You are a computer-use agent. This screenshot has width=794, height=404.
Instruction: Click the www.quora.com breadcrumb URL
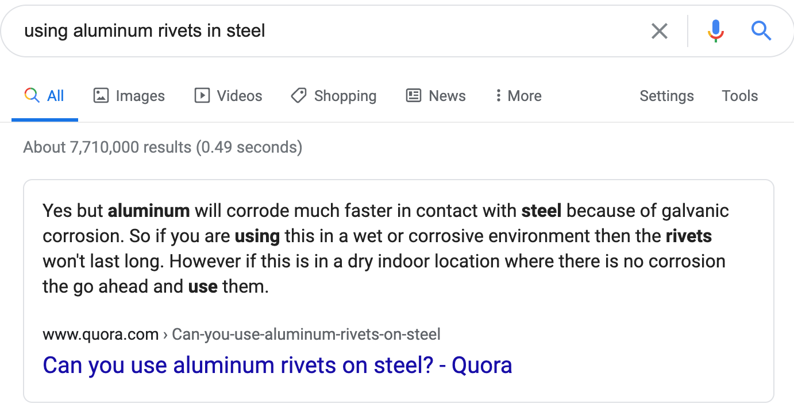point(101,334)
